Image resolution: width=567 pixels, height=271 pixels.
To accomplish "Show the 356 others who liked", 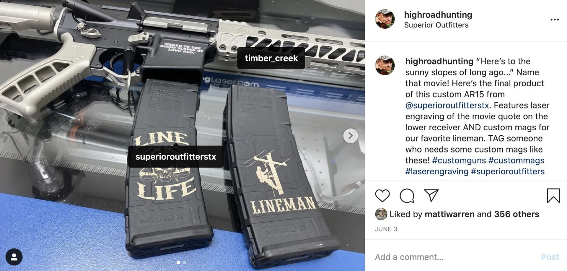I will (x=517, y=214).
